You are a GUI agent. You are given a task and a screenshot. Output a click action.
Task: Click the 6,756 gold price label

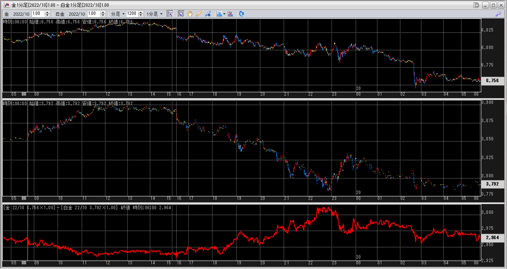492,80
